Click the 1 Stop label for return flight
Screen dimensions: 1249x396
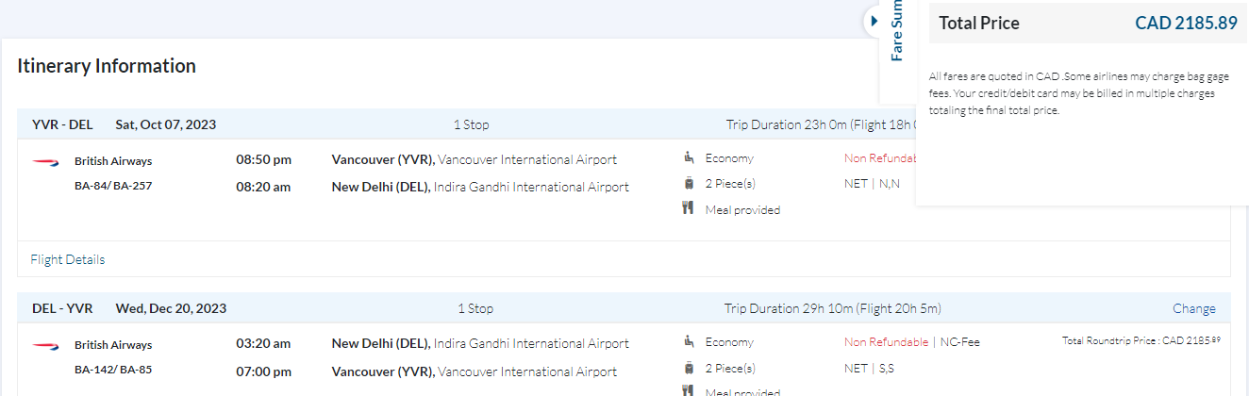coord(475,308)
